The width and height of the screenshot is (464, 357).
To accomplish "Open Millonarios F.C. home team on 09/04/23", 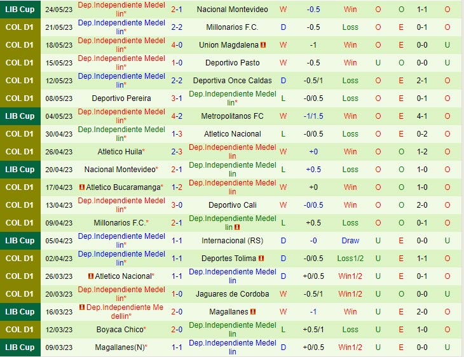I will click(119, 223).
